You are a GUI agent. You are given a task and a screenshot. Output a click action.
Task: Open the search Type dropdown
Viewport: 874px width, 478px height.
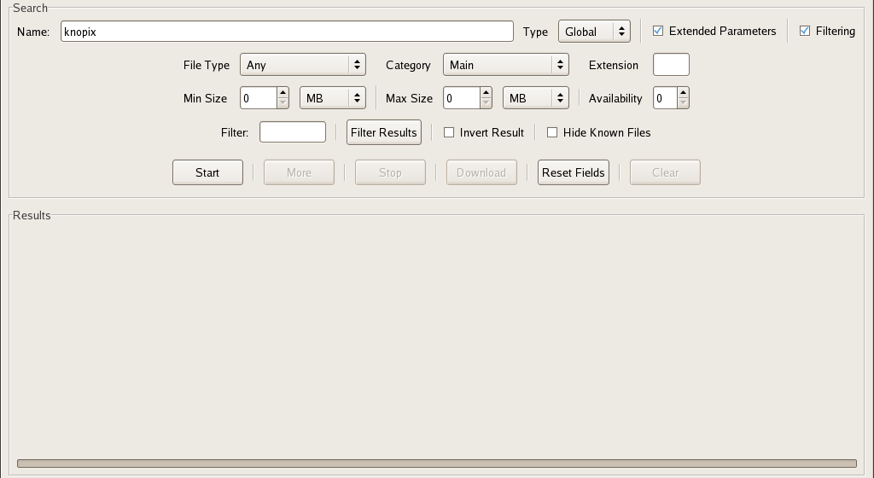click(594, 32)
